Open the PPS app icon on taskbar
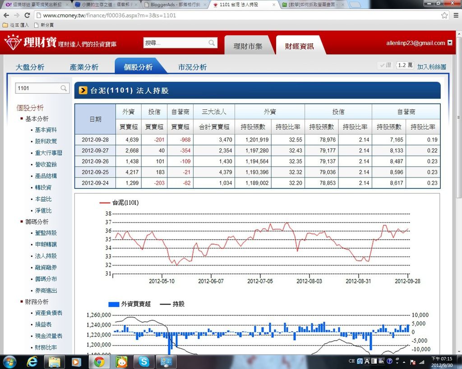 (121, 362)
